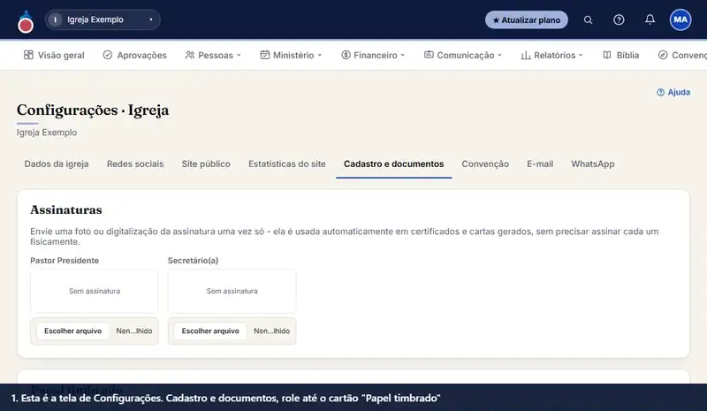Switch to the Convenção settings tab
The width and height of the screenshot is (707, 411).
click(485, 164)
